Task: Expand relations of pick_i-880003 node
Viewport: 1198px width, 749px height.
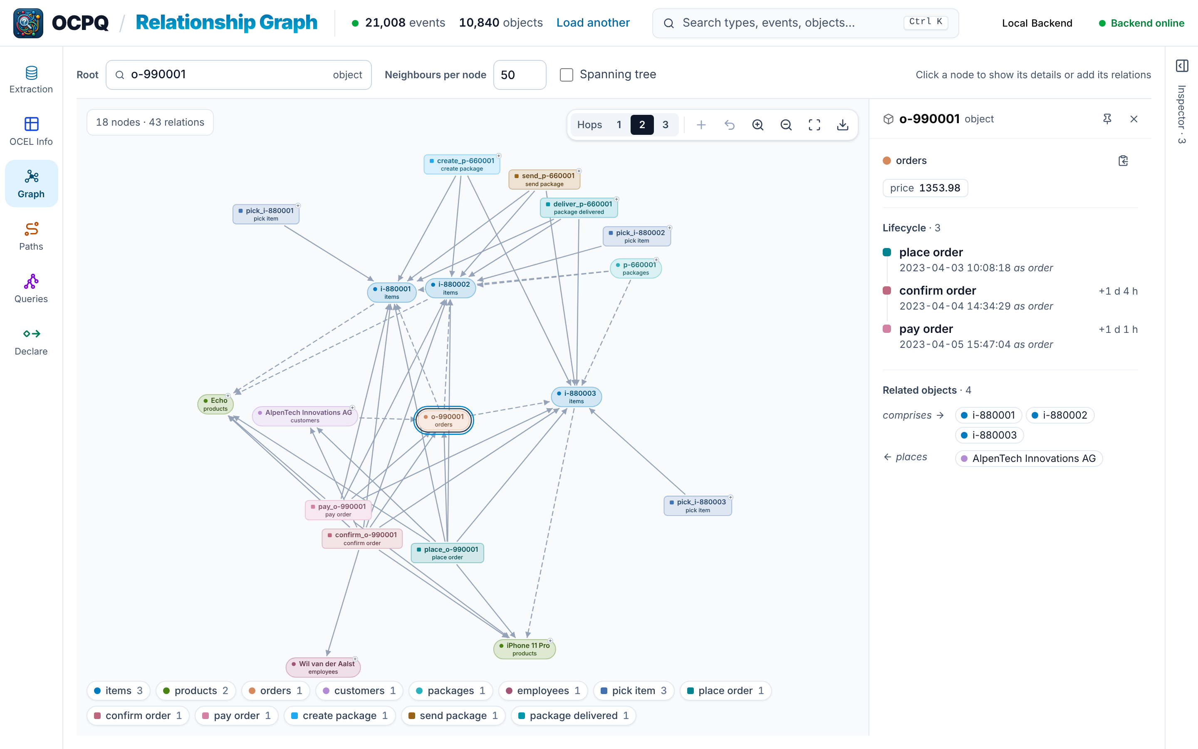Action: (x=731, y=497)
